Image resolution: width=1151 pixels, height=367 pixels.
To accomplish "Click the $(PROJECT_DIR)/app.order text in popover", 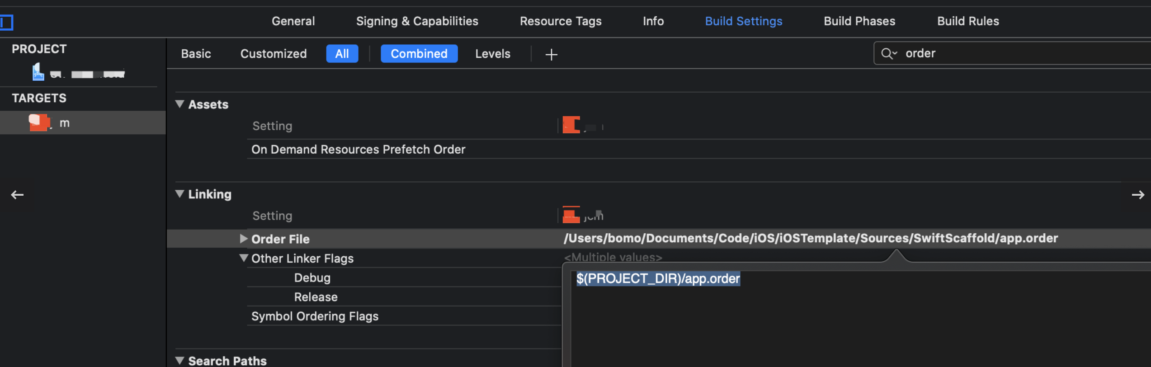I will point(658,279).
